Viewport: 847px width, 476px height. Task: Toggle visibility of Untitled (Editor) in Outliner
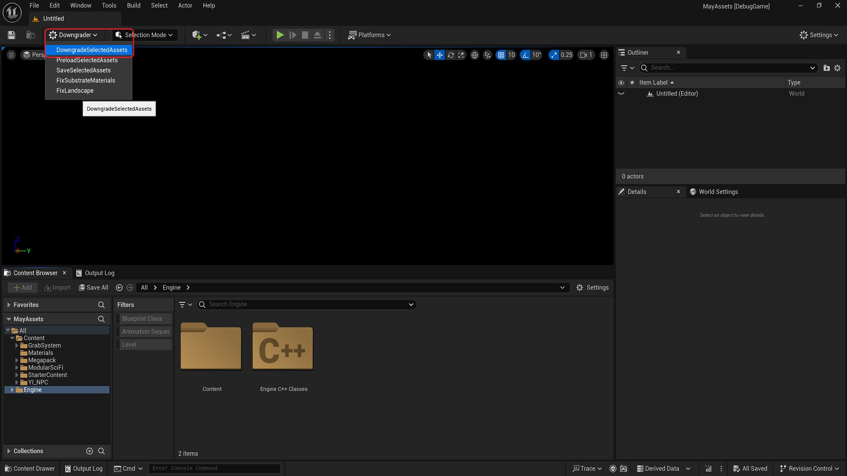click(621, 93)
